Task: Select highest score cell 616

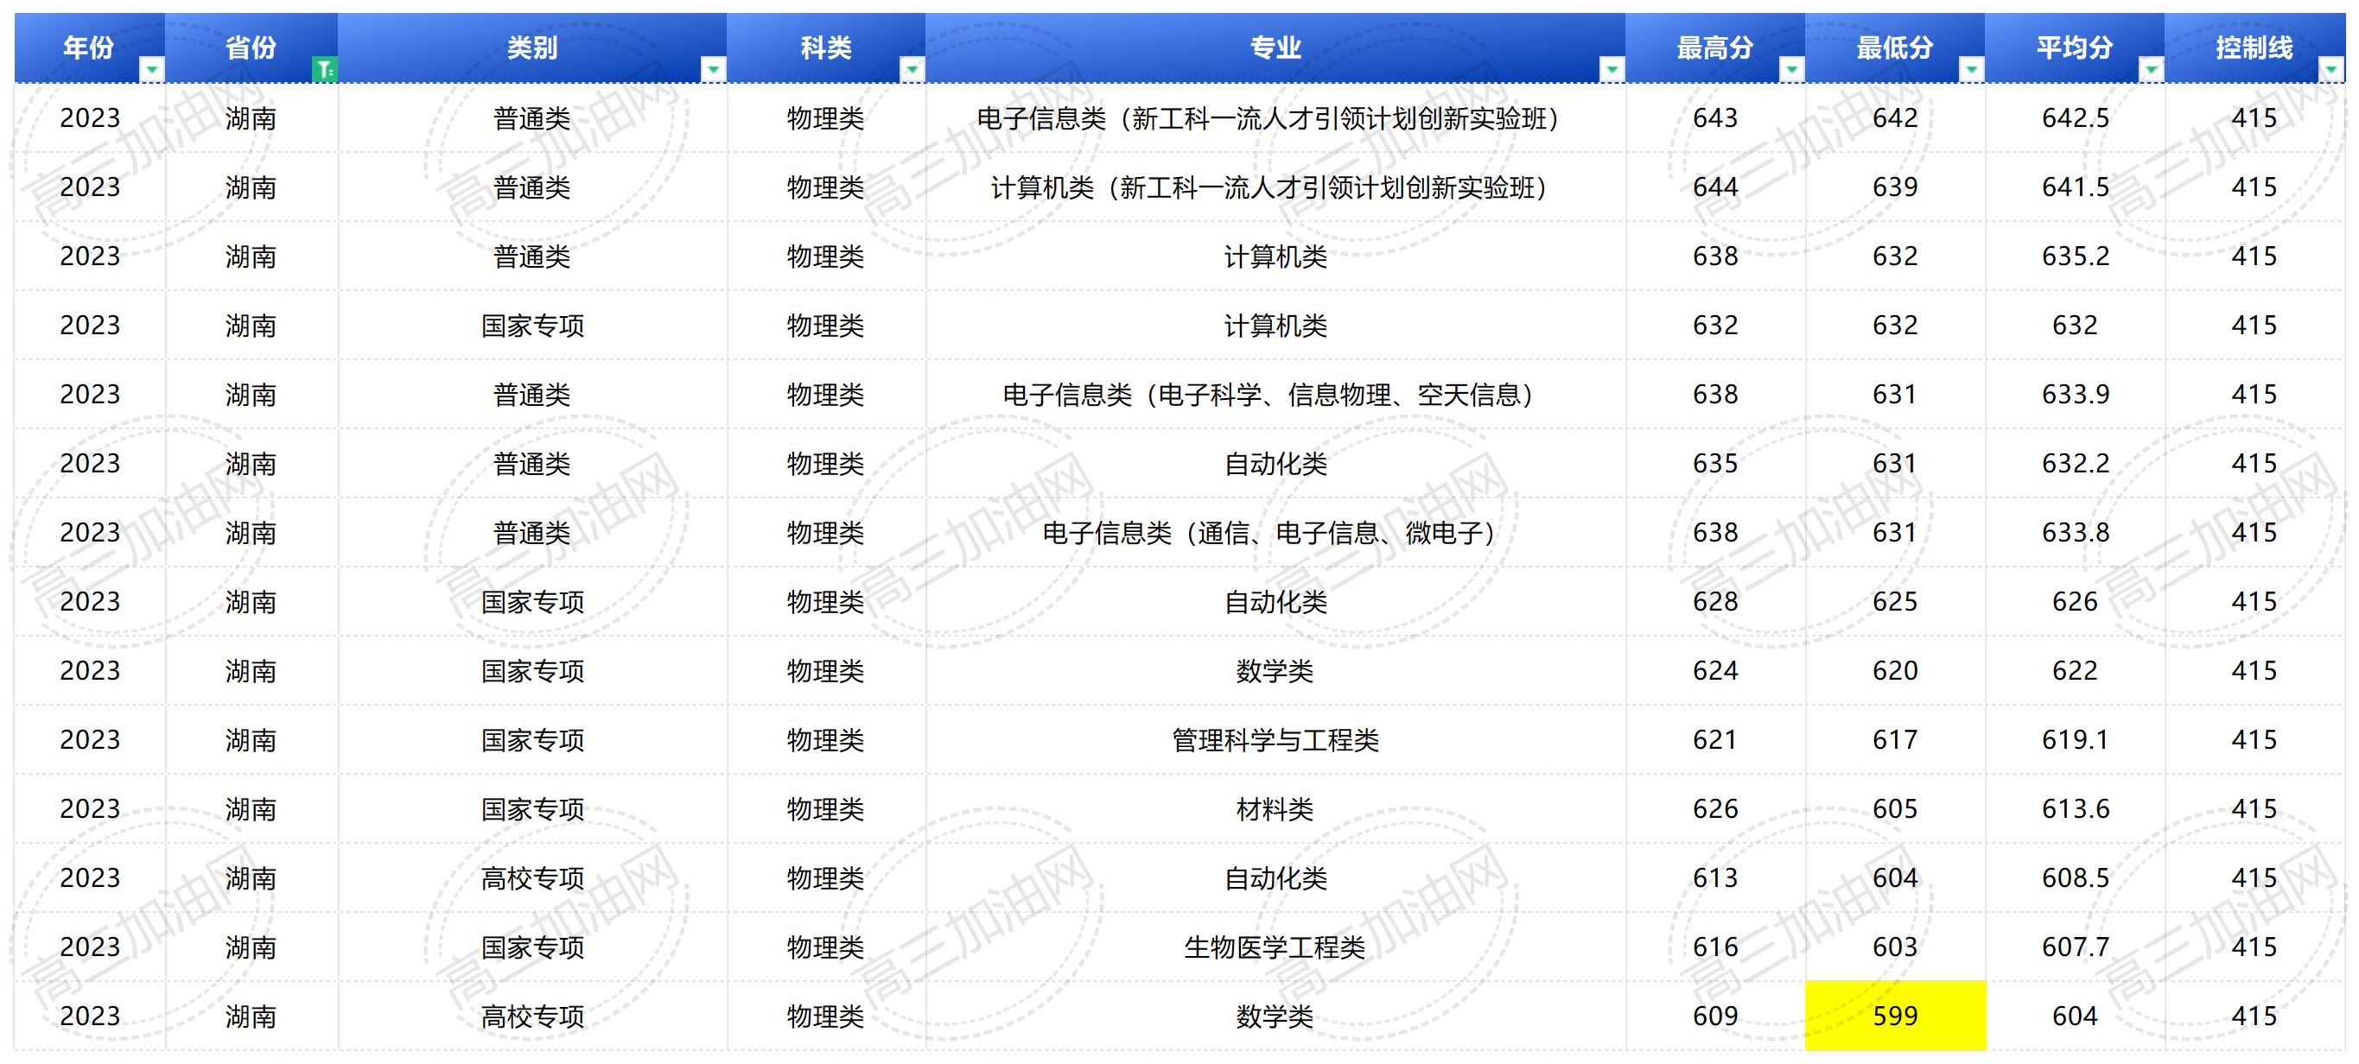Action: click(1715, 947)
